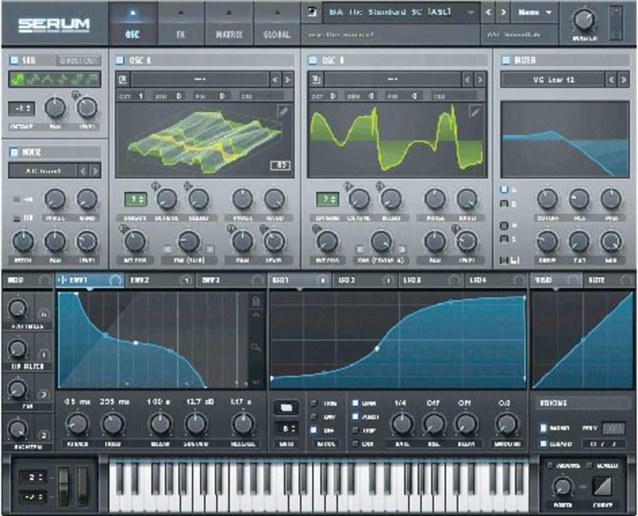Open the MATRIX tab
The width and height of the screenshot is (638, 516).
click(x=228, y=25)
